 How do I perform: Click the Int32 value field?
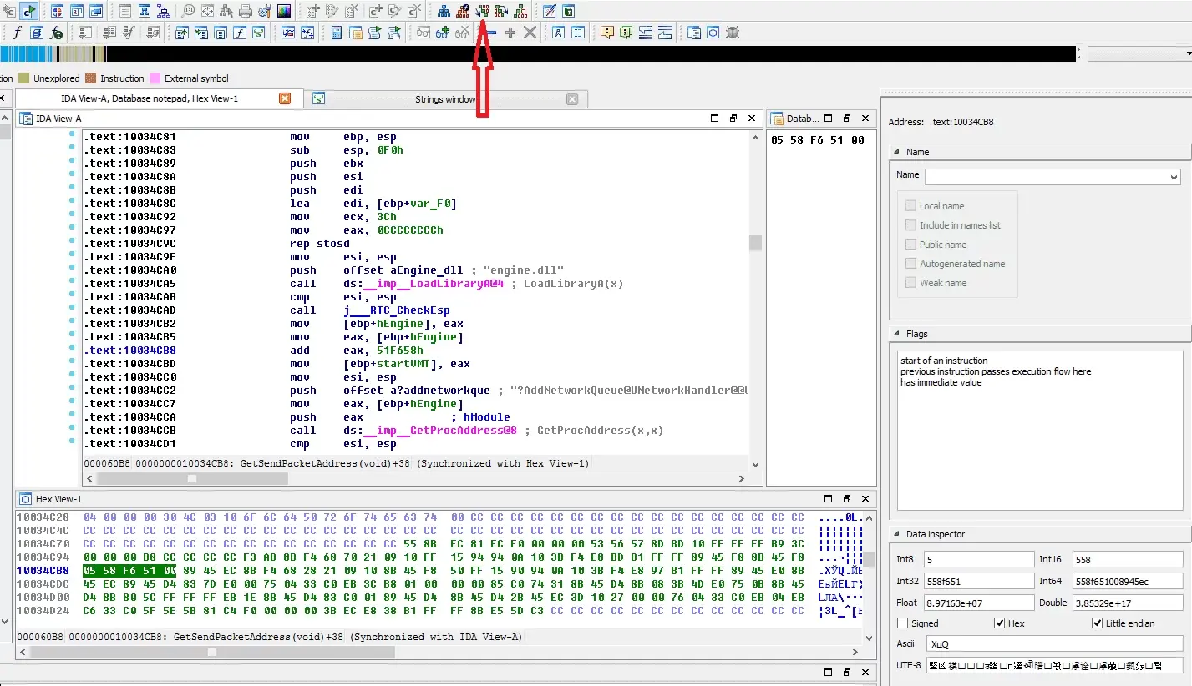pyautogui.click(x=979, y=581)
